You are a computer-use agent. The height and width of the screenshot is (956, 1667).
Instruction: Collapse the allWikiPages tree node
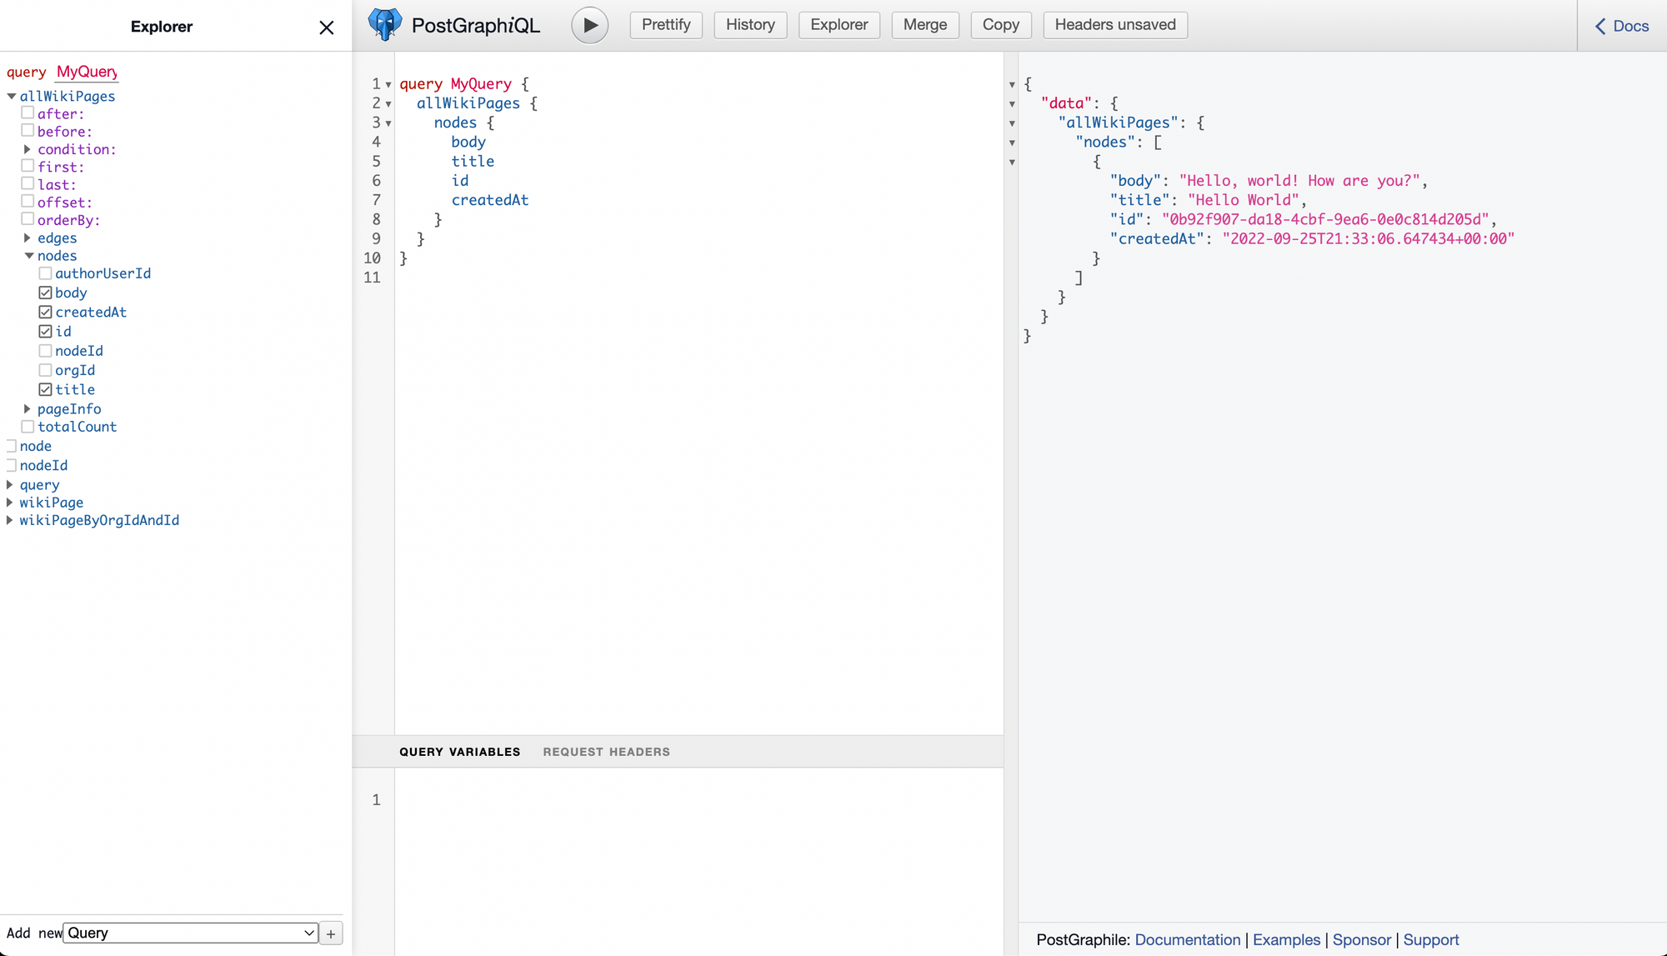pyautogui.click(x=12, y=97)
